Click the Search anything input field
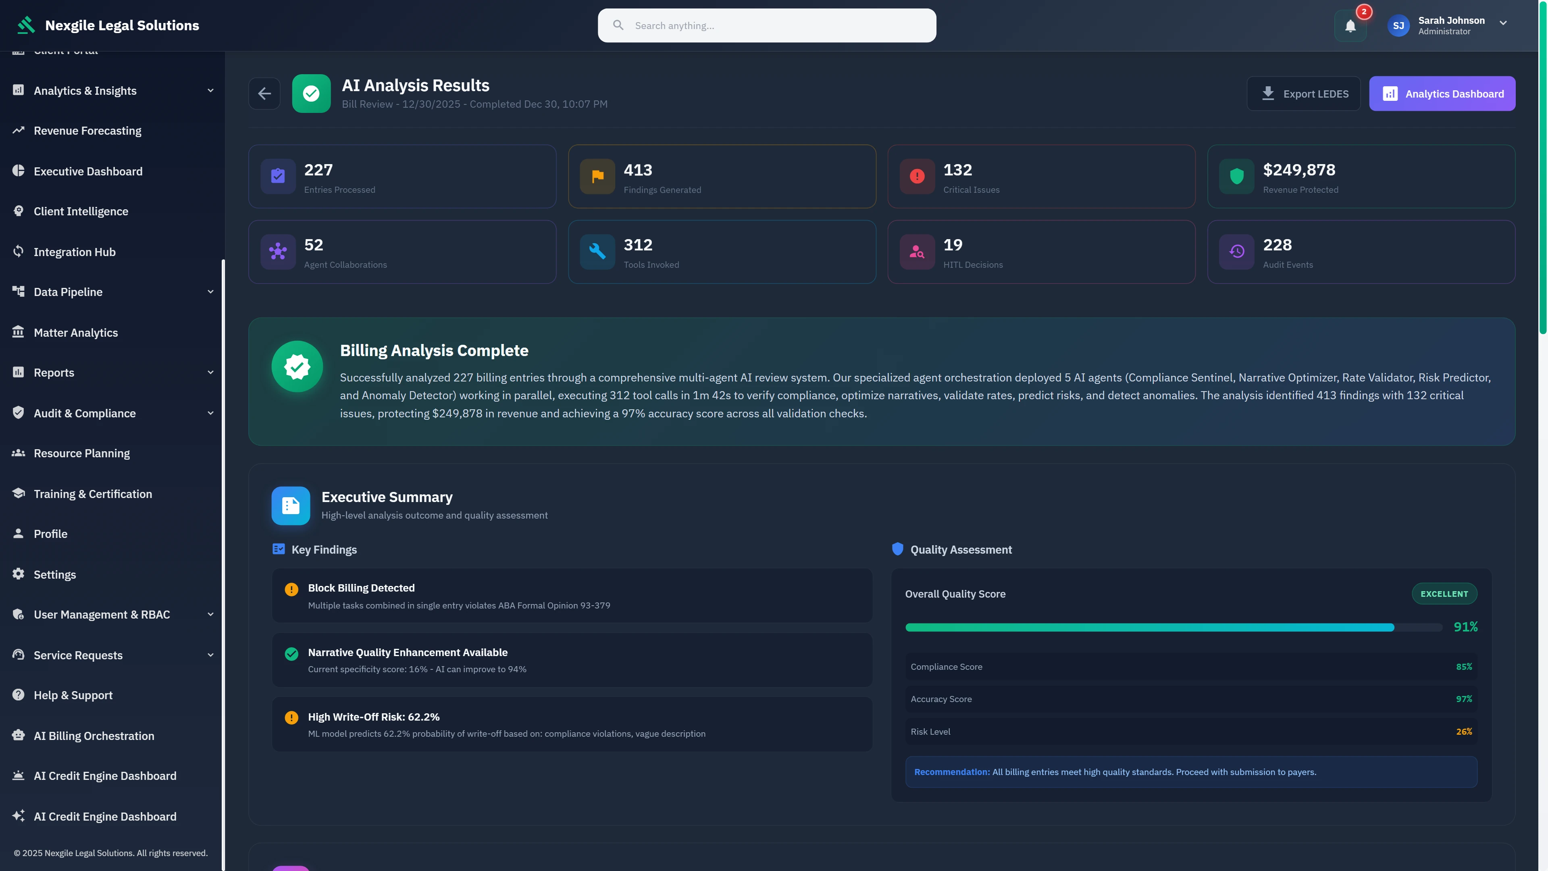This screenshot has width=1548, height=871. tap(766, 25)
